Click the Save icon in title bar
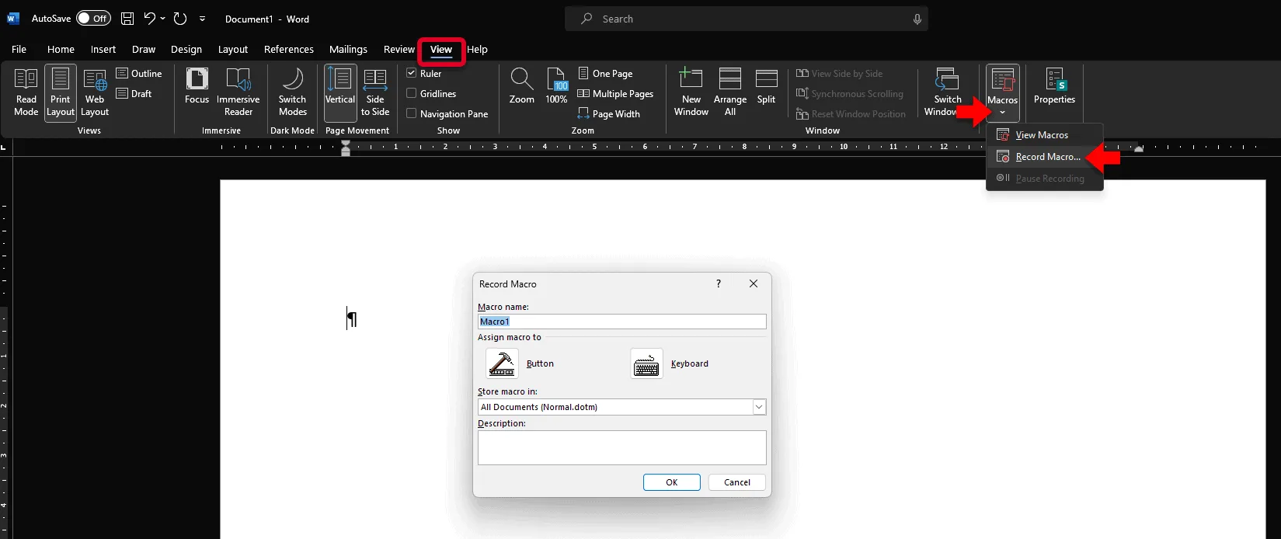 tap(127, 19)
